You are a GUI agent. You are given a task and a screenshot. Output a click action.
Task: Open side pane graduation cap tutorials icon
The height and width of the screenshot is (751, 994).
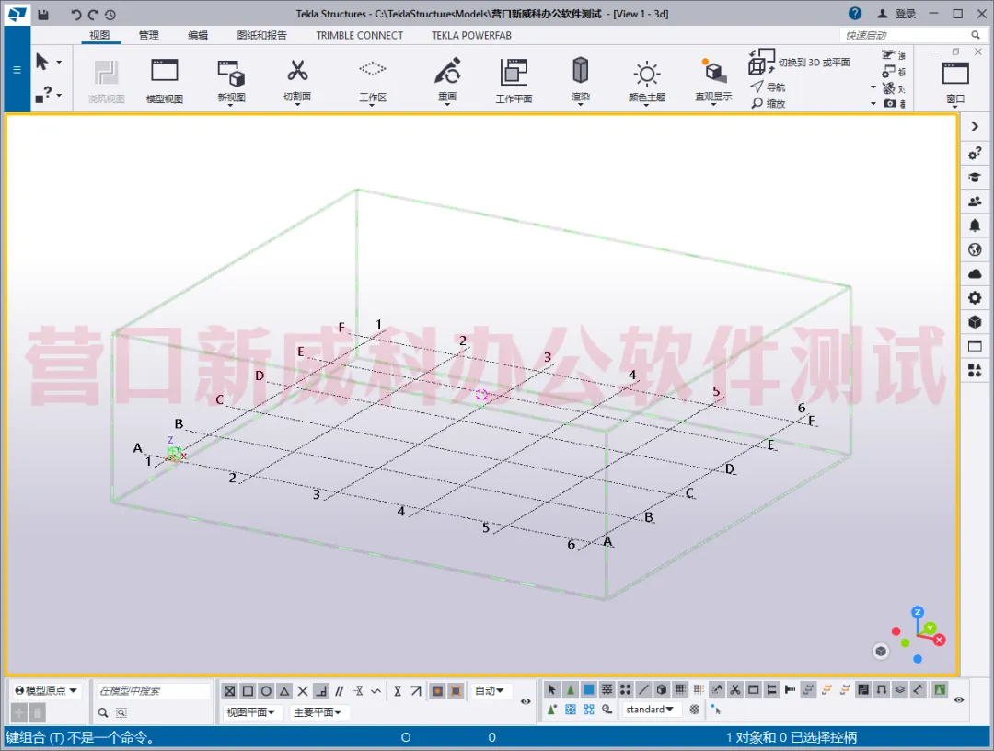975,177
